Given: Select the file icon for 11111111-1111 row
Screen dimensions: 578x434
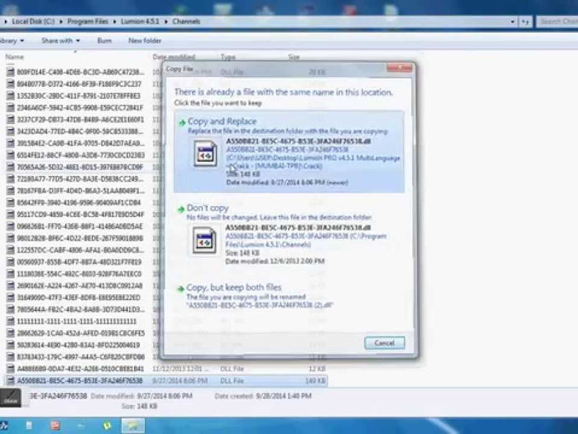Looking at the screenshot, I should [11, 321].
